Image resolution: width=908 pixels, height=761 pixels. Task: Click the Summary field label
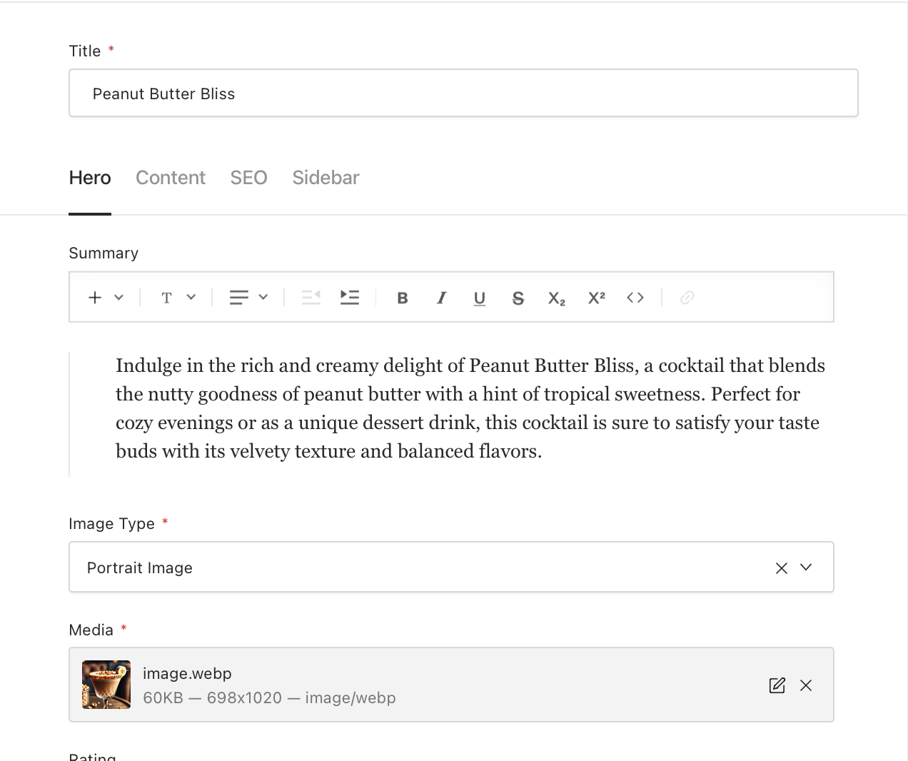(104, 253)
